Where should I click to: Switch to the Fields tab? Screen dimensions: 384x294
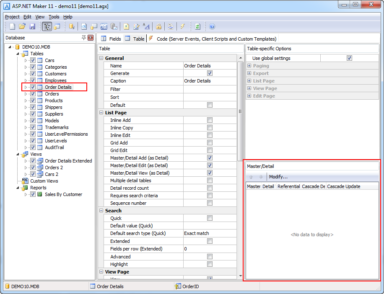pyautogui.click(x=111, y=39)
